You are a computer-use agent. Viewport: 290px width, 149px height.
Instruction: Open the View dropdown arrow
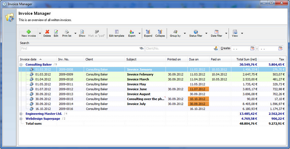pyautogui.click(x=242, y=33)
